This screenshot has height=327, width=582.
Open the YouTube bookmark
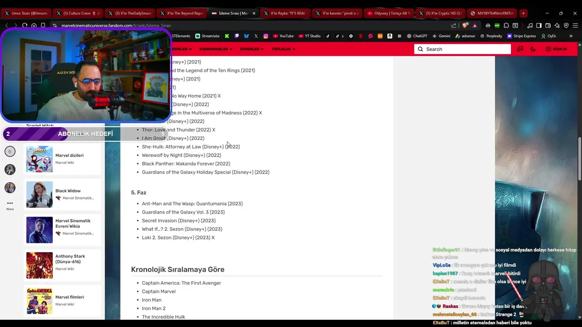pos(283,36)
